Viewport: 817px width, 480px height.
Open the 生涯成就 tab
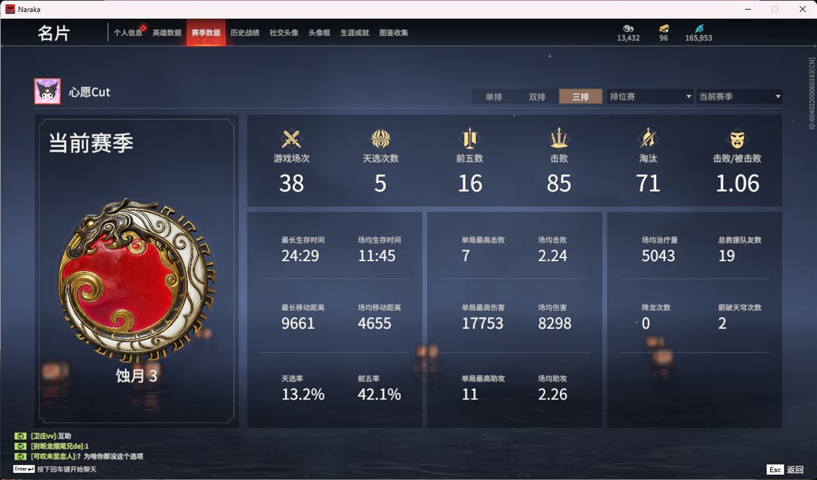(x=354, y=32)
